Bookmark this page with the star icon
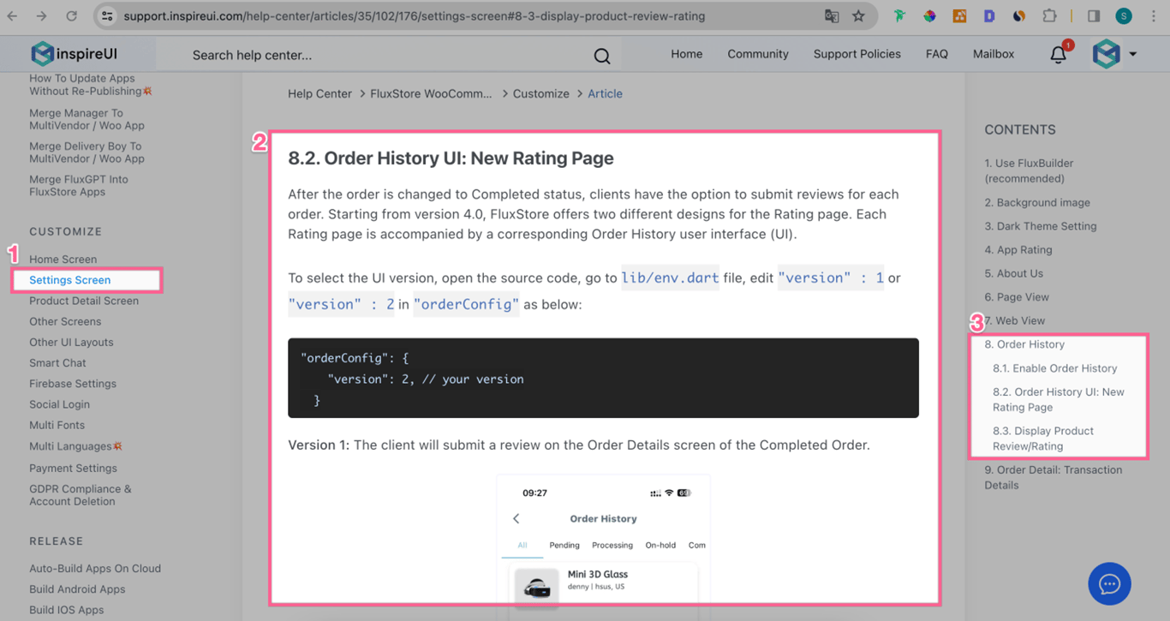 click(x=858, y=15)
